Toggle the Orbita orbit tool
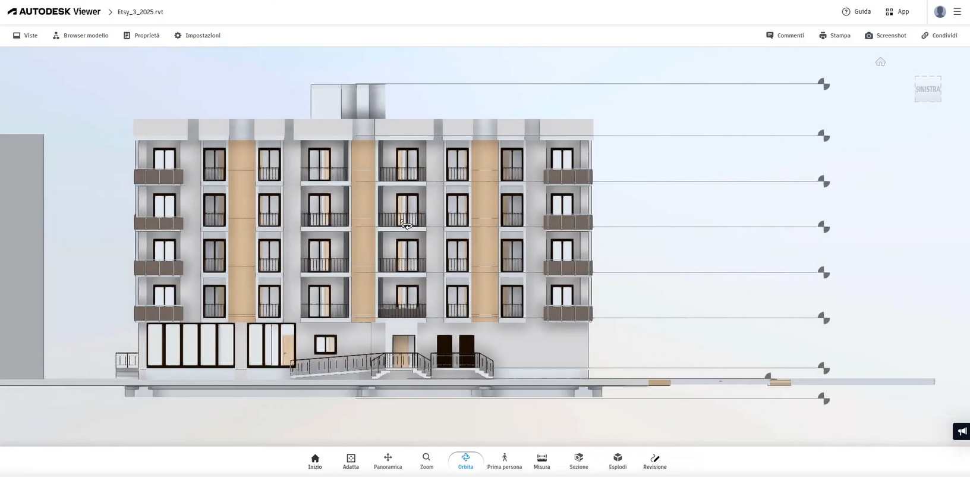Image resolution: width=970 pixels, height=477 pixels. coord(465,462)
